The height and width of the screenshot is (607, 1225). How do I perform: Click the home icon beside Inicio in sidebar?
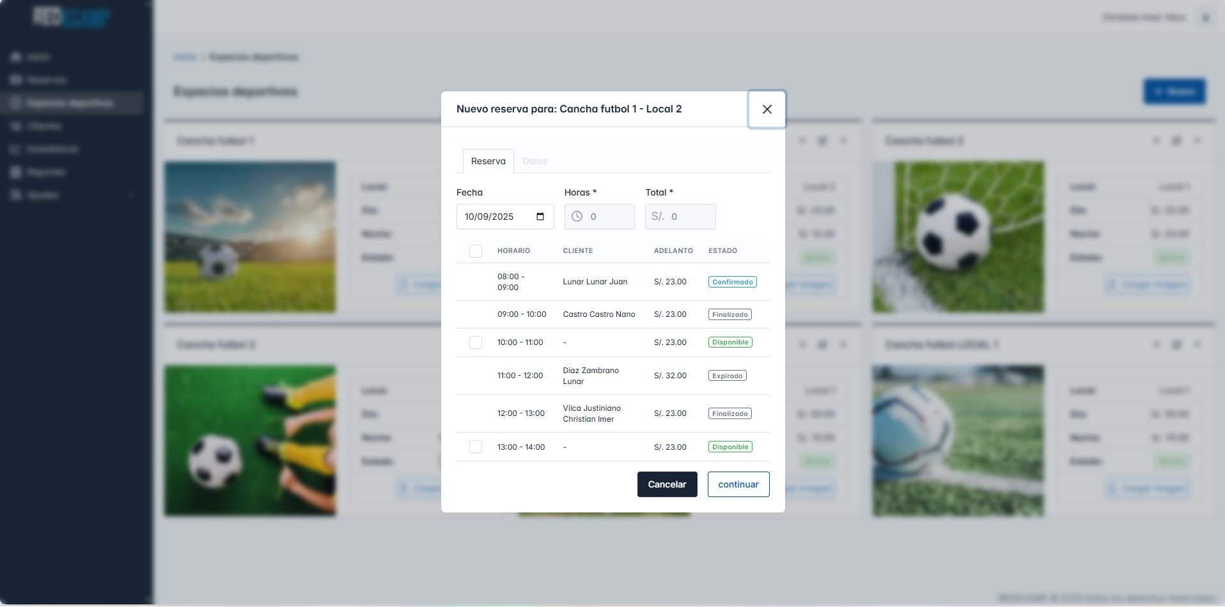[16, 57]
